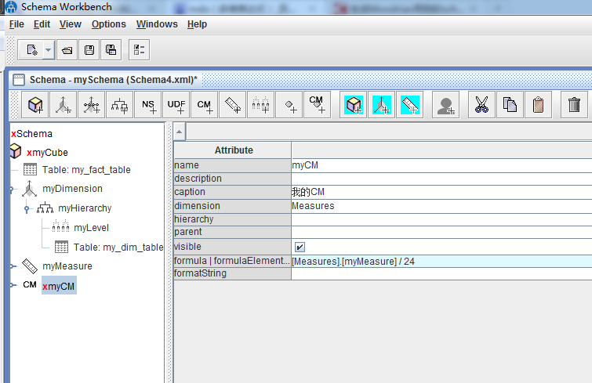Viewport: 592px width, 383px height.
Task: Expand the myCM tree node
Action: [12, 285]
